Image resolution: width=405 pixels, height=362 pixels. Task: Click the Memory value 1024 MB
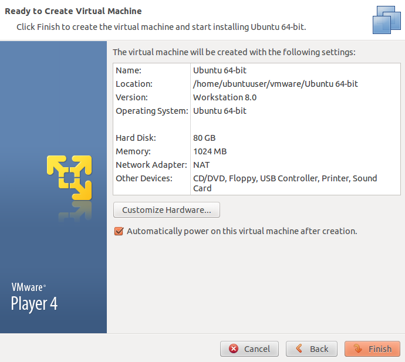pos(210,151)
